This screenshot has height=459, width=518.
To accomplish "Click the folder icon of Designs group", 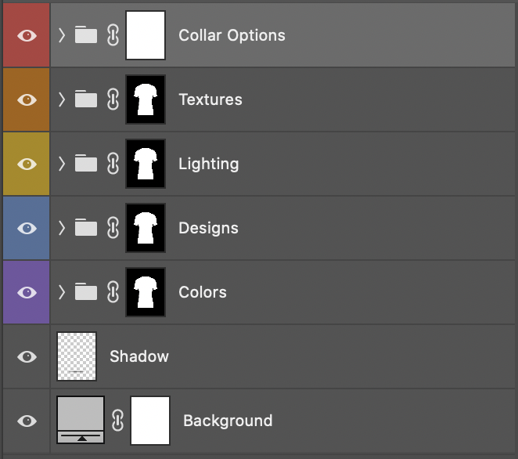I will click(x=86, y=228).
